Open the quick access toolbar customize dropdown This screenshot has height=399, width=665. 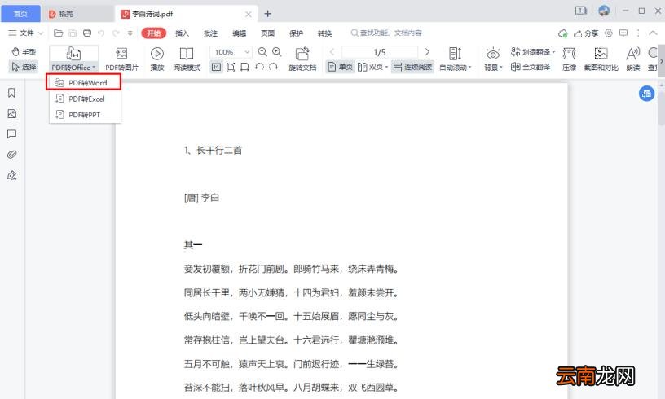[130, 33]
